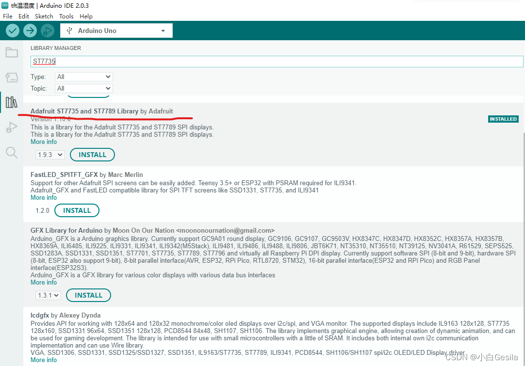Screen dimensions: 525x366
Task: Install the FastLED_SPITFT_GFX library
Action: [x=77, y=210]
